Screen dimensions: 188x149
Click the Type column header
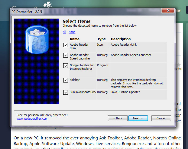coord(102,39)
